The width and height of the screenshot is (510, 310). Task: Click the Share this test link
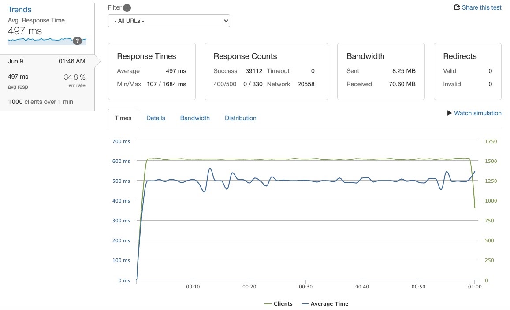click(481, 7)
